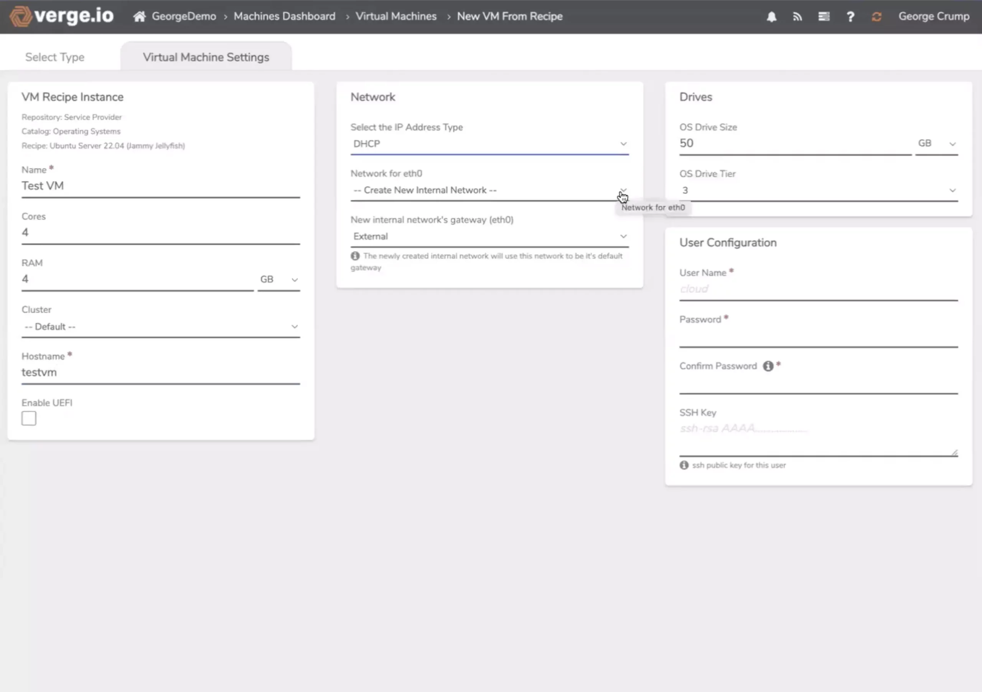Viewport: 982px width, 692px height.
Task: Open the RSS feed icon
Action: 797,17
